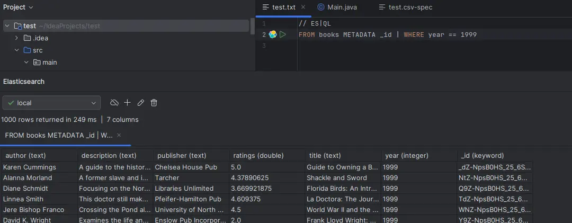The width and height of the screenshot is (572, 223).
Task: Select the Libraries Unlimited publisher cell
Action: click(191, 189)
